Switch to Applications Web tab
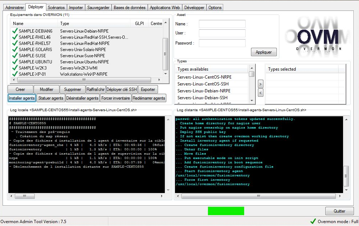 coord(165,7)
